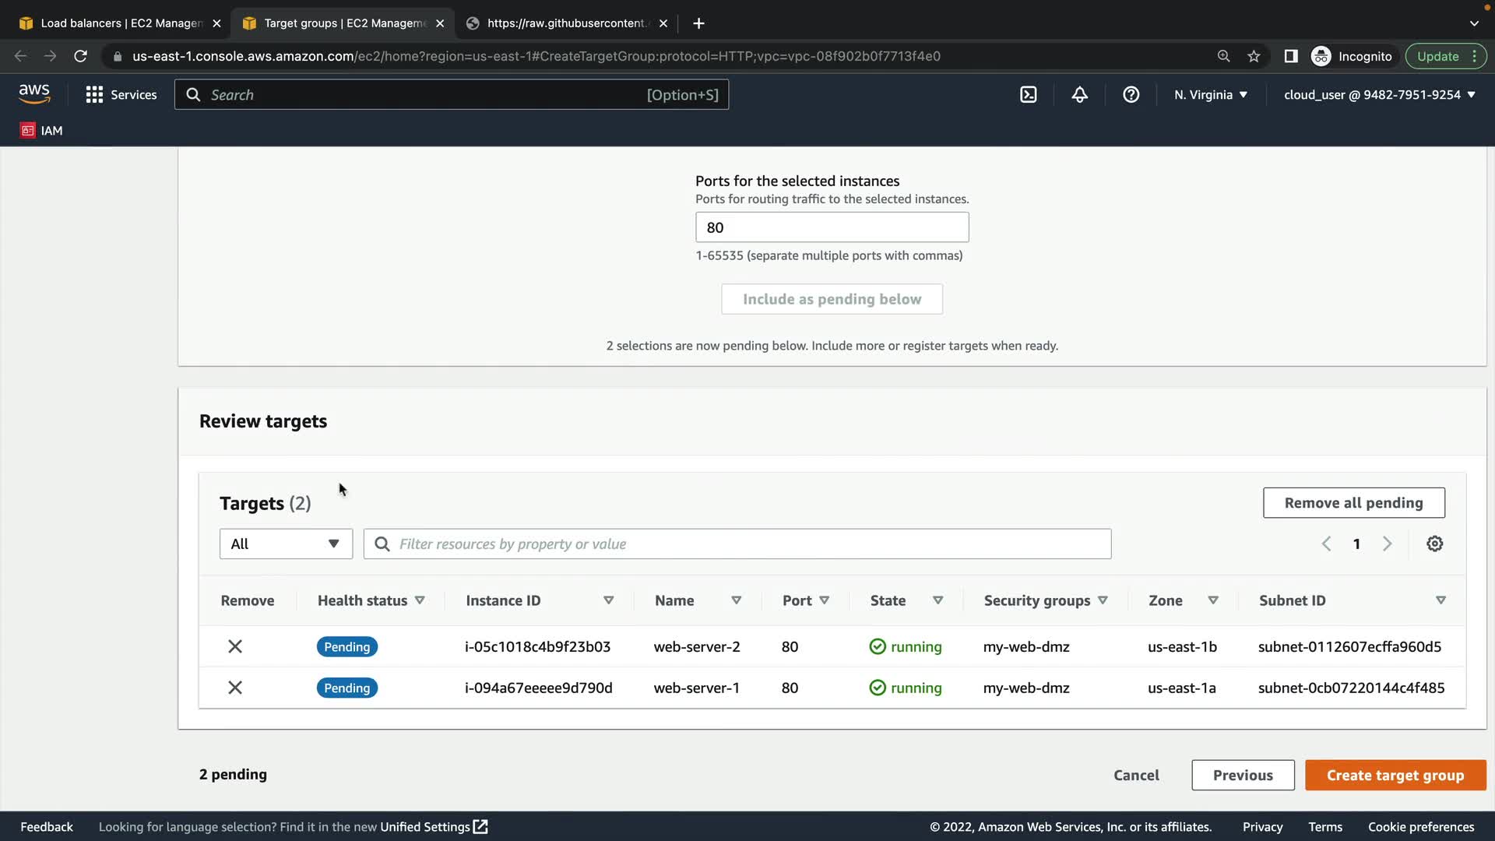Open the Services grid menu
Screen dimensions: 1495x841
121,95
